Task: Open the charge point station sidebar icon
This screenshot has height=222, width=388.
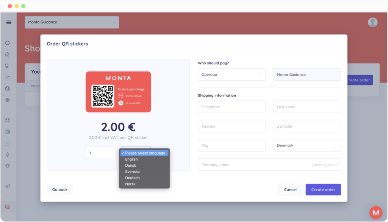Action: 8,132
